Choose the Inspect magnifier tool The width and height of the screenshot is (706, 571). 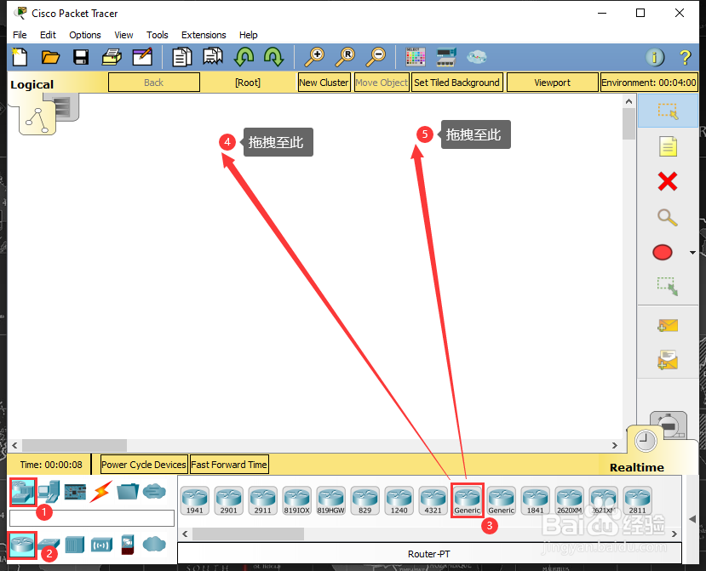pos(668,217)
